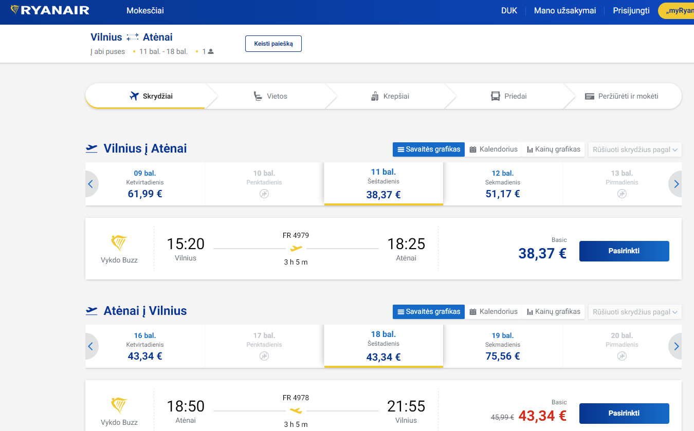Select outbound date 12 bal. Sekmadienis
Viewport: 694px width, 431px height.
click(502, 184)
